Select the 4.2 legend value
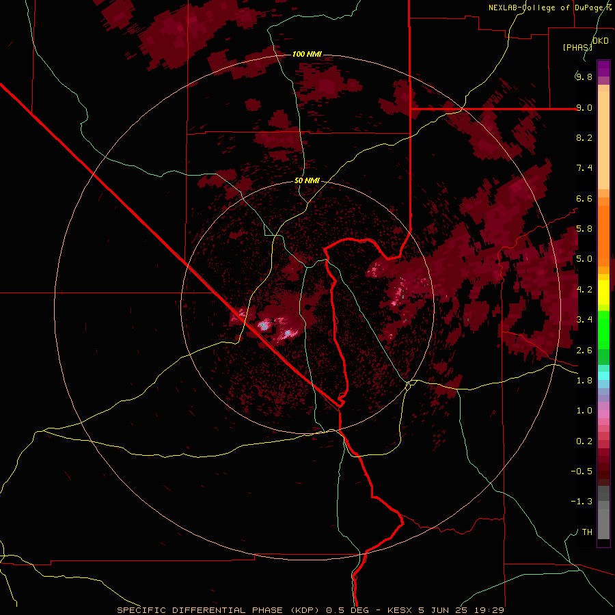The height and width of the screenshot is (615, 615). (584, 290)
